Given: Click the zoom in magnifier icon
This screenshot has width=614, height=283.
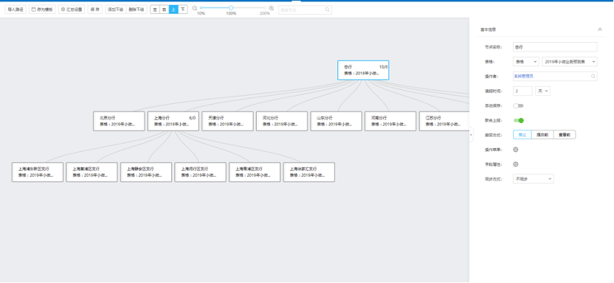Looking at the screenshot, I should click(x=272, y=8).
